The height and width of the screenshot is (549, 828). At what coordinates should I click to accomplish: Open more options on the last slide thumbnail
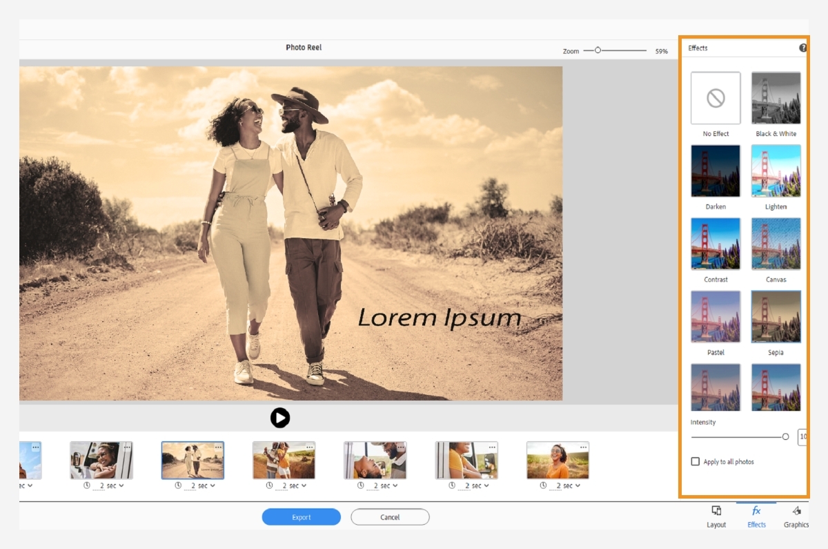click(582, 447)
